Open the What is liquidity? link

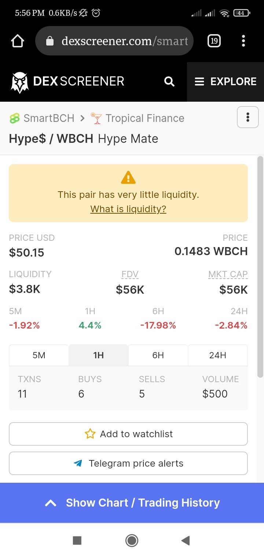click(x=128, y=209)
